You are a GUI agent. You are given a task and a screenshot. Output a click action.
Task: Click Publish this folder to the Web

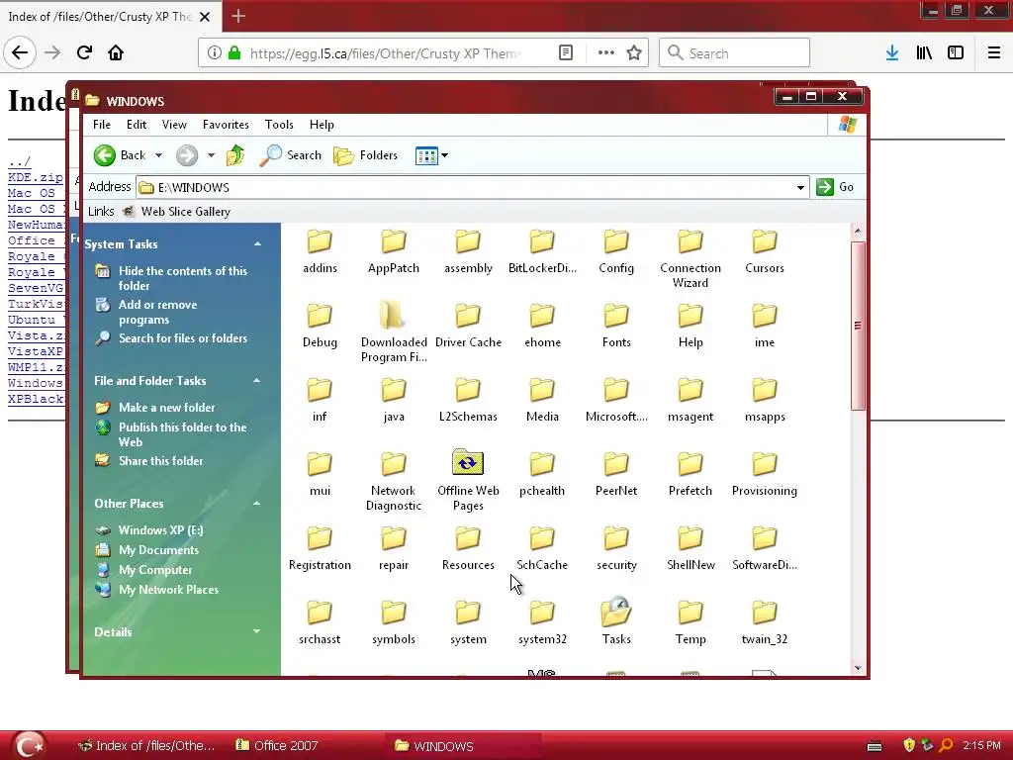point(182,435)
